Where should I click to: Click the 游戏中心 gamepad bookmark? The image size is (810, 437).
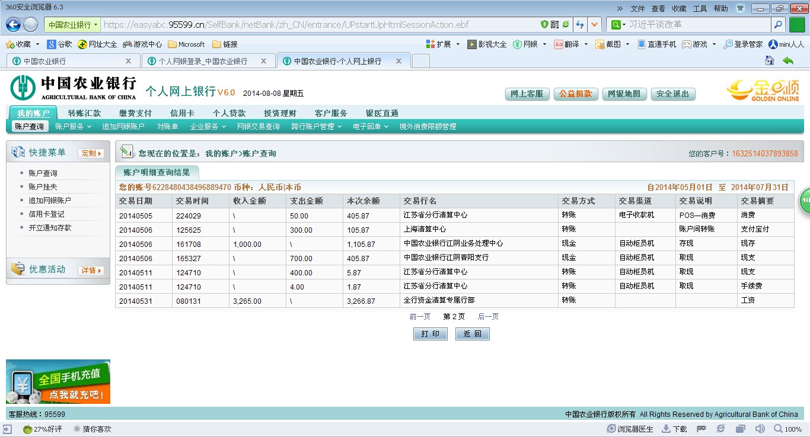click(x=142, y=44)
